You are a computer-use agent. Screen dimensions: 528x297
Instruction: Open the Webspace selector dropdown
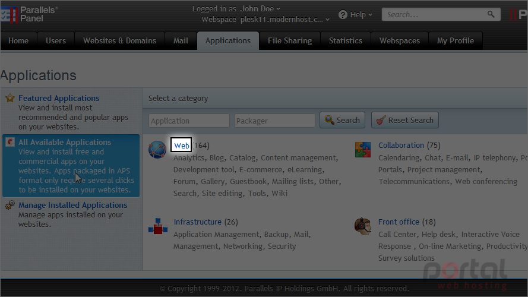pos(285,20)
